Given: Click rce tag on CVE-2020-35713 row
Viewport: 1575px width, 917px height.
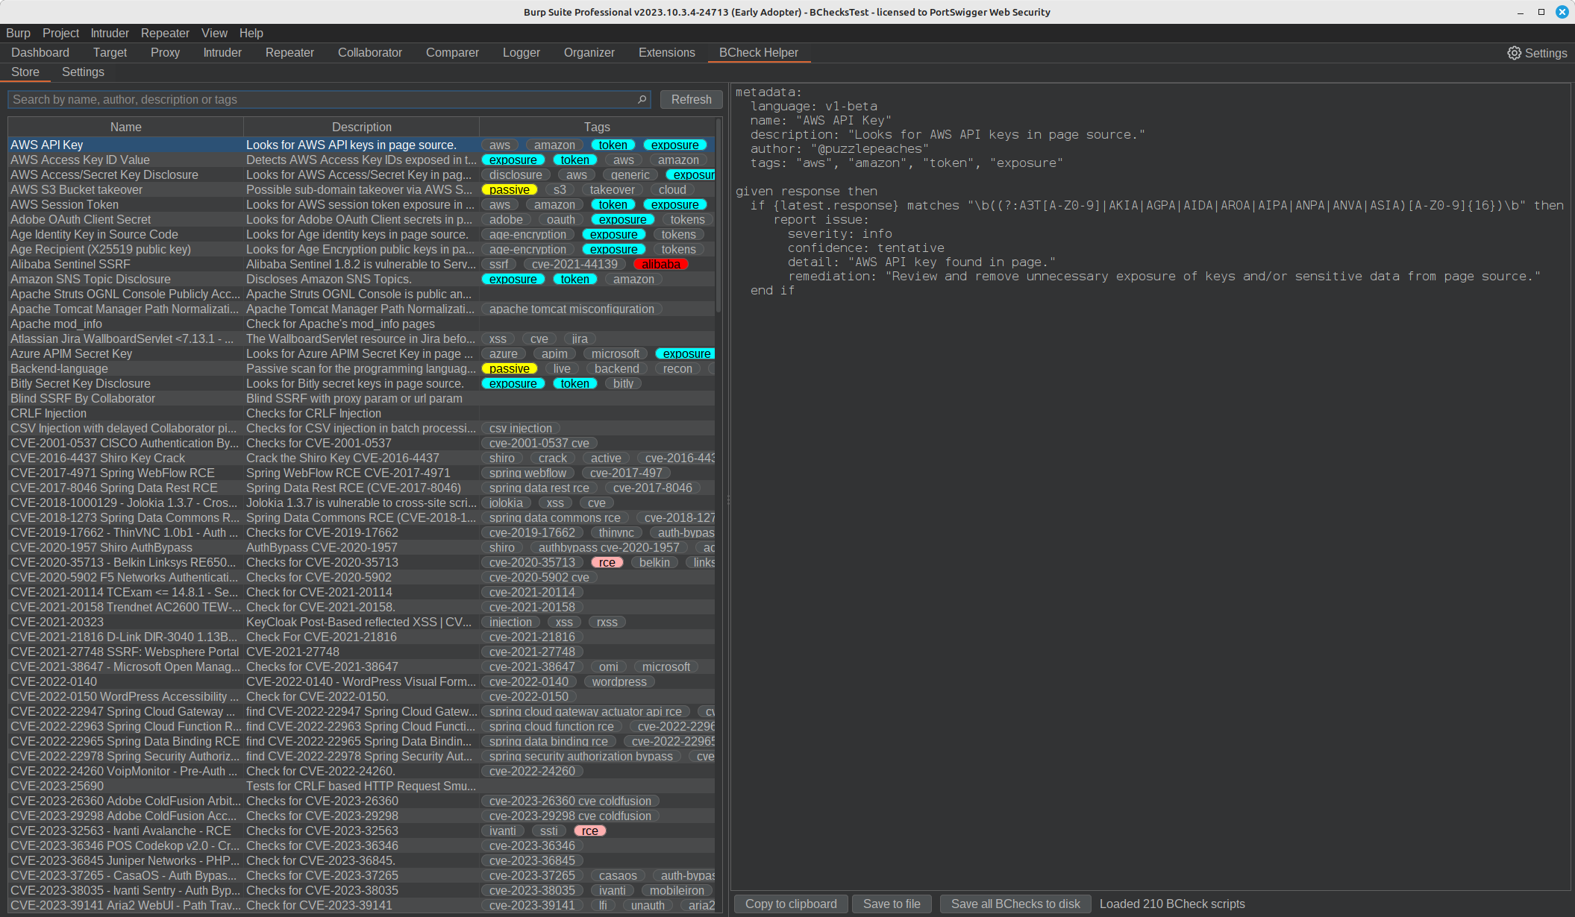Looking at the screenshot, I should [x=607, y=562].
